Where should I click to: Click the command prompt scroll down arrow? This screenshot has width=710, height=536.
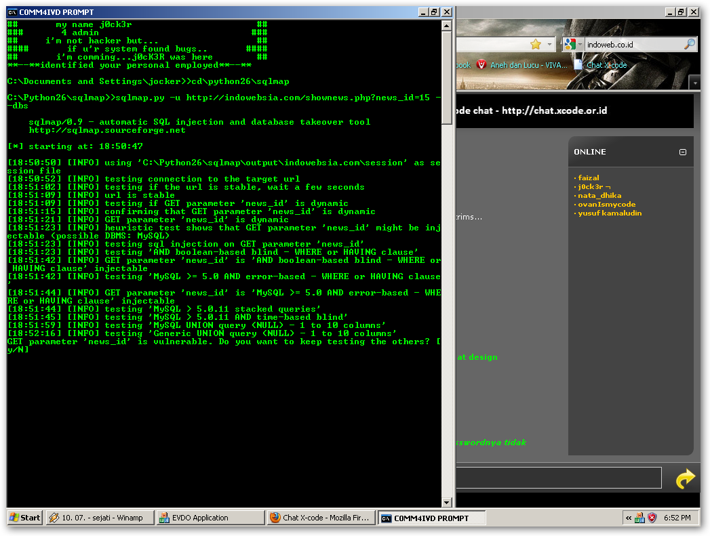(446, 502)
